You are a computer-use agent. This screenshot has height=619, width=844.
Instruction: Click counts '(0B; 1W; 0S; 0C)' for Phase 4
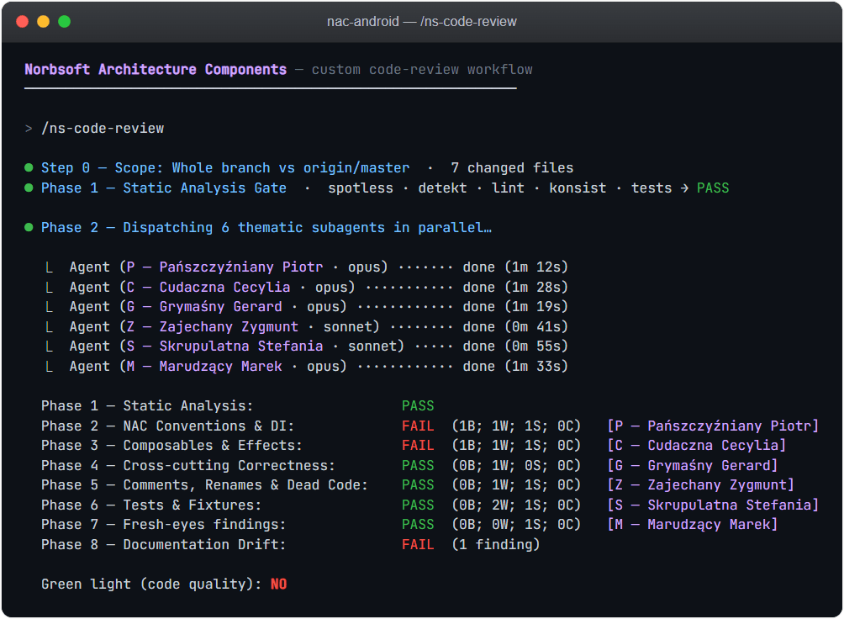516,465
